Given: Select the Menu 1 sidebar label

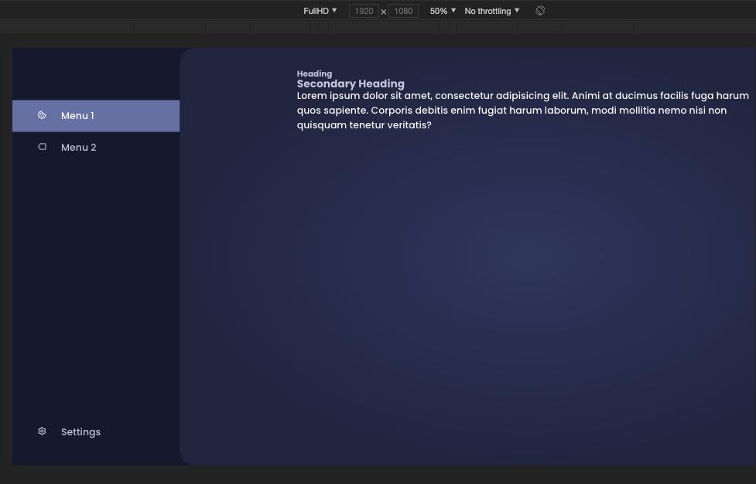Looking at the screenshot, I should coord(77,116).
